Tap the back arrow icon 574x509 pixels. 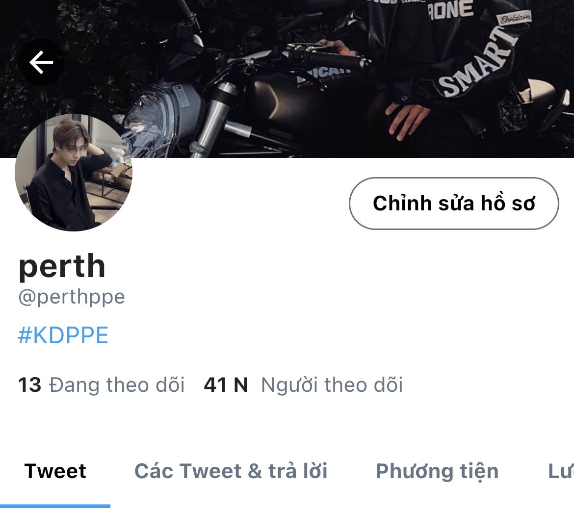(x=41, y=62)
